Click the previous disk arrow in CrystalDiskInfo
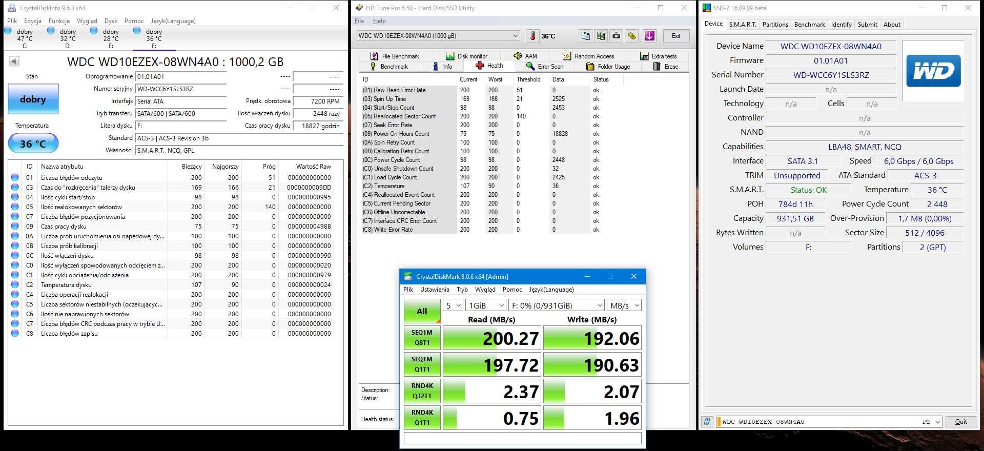984x451 pixels. click(14, 61)
